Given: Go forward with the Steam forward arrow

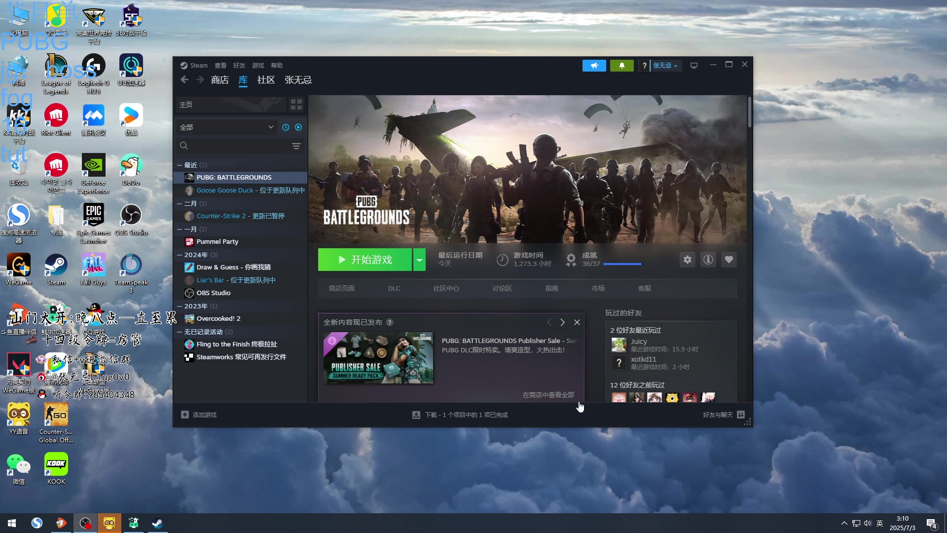Looking at the screenshot, I should tap(200, 80).
